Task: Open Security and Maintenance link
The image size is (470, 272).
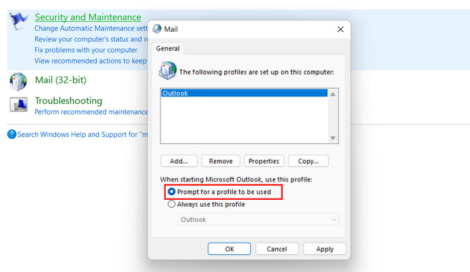Action: coord(88,17)
